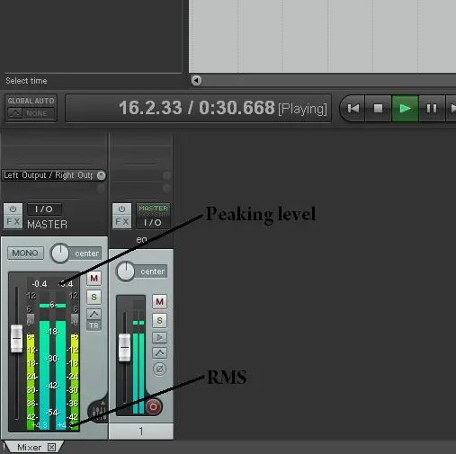Viewport: 456px width, 454px height.
Task: Open the master track envelope icon
Action: (x=94, y=314)
